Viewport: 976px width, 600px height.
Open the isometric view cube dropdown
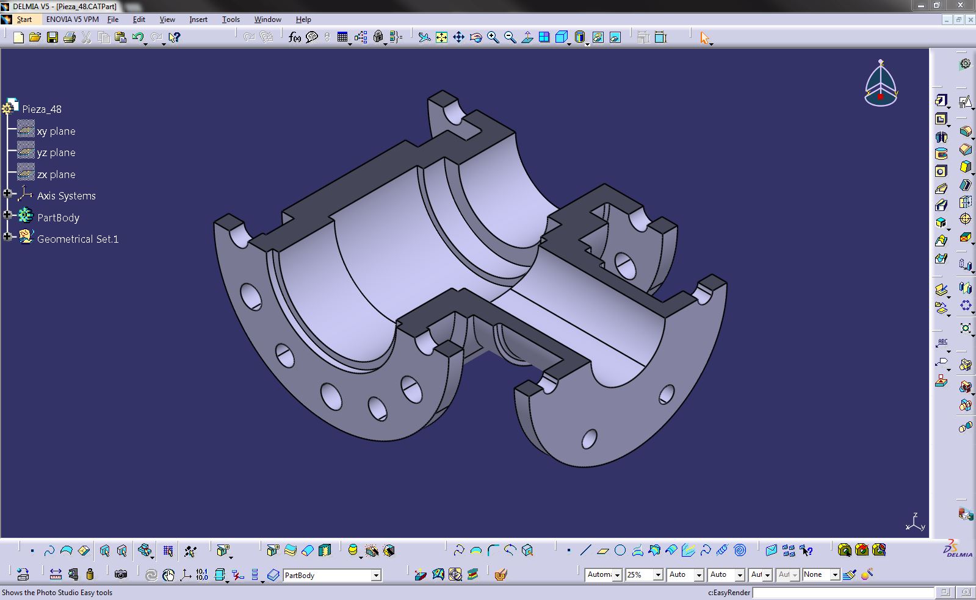tap(569, 43)
